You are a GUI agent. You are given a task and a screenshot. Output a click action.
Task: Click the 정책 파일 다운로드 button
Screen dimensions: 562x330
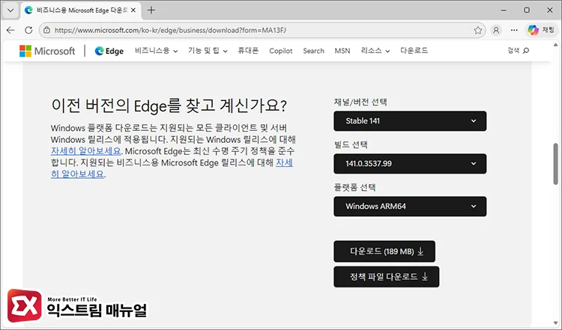387,277
